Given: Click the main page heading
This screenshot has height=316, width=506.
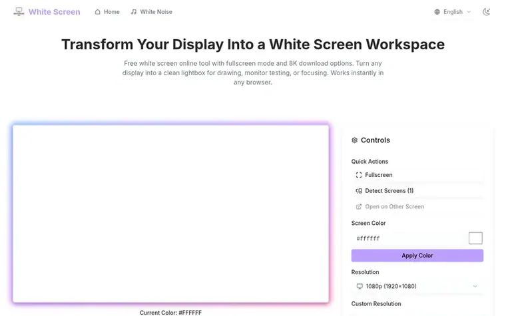Looking at the screenshot, I should click(x=253, y=45).
